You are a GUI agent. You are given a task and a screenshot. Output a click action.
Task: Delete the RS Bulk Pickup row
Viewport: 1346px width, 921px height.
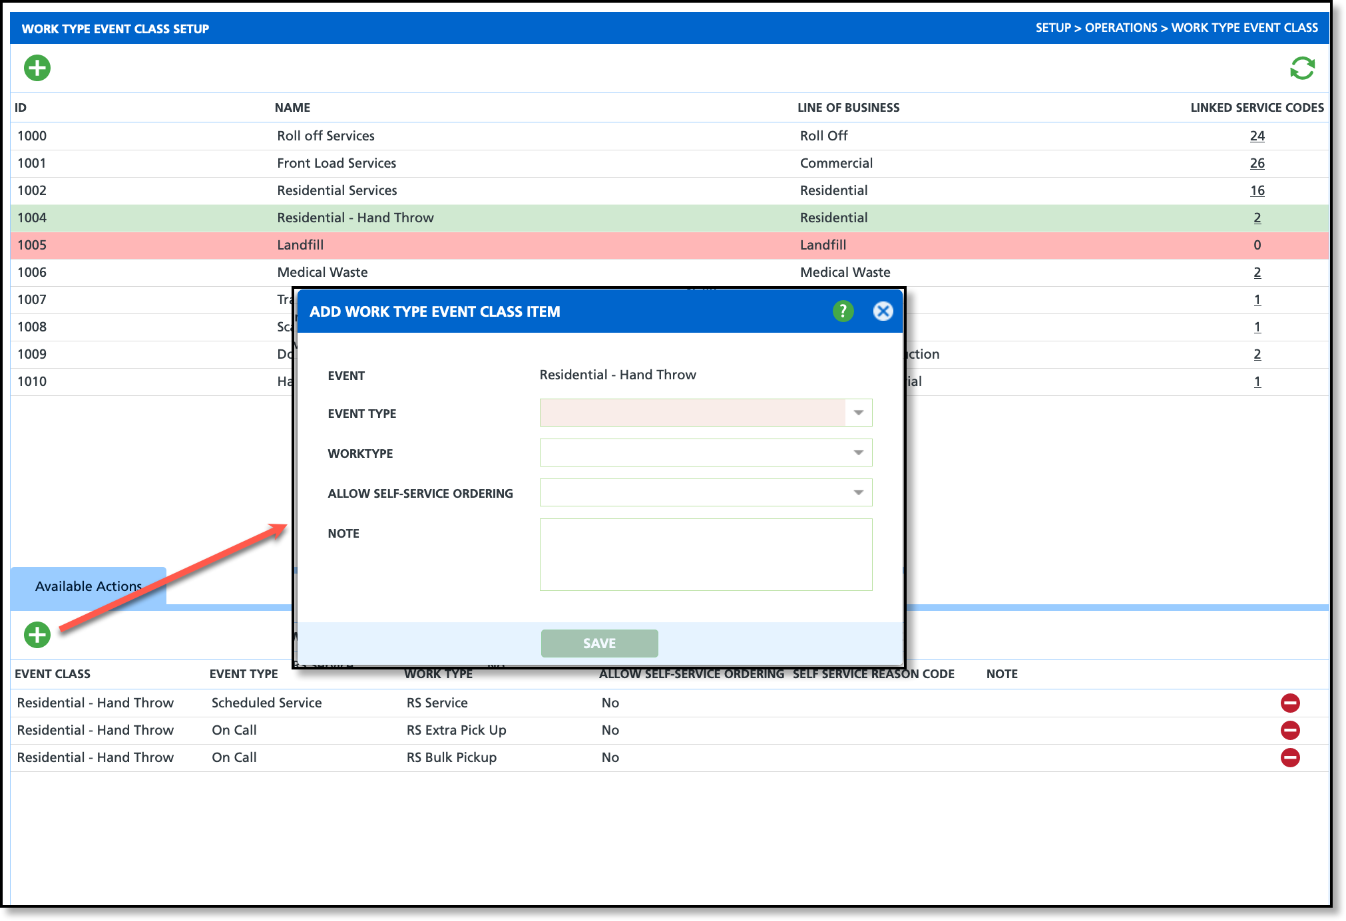[1290, 757]
